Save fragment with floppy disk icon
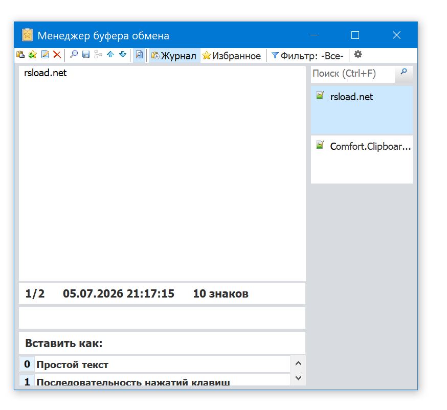This screenshot has width=447, height=410. 86,54
